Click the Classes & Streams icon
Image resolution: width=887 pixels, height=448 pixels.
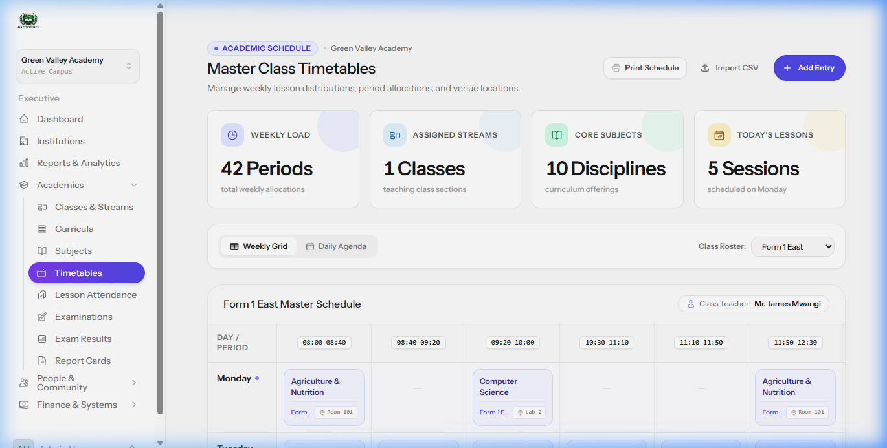42,207
